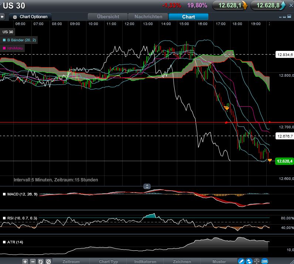Zoom in with the plus button
This screenshot has height=264, width=294.
point(25,261)
